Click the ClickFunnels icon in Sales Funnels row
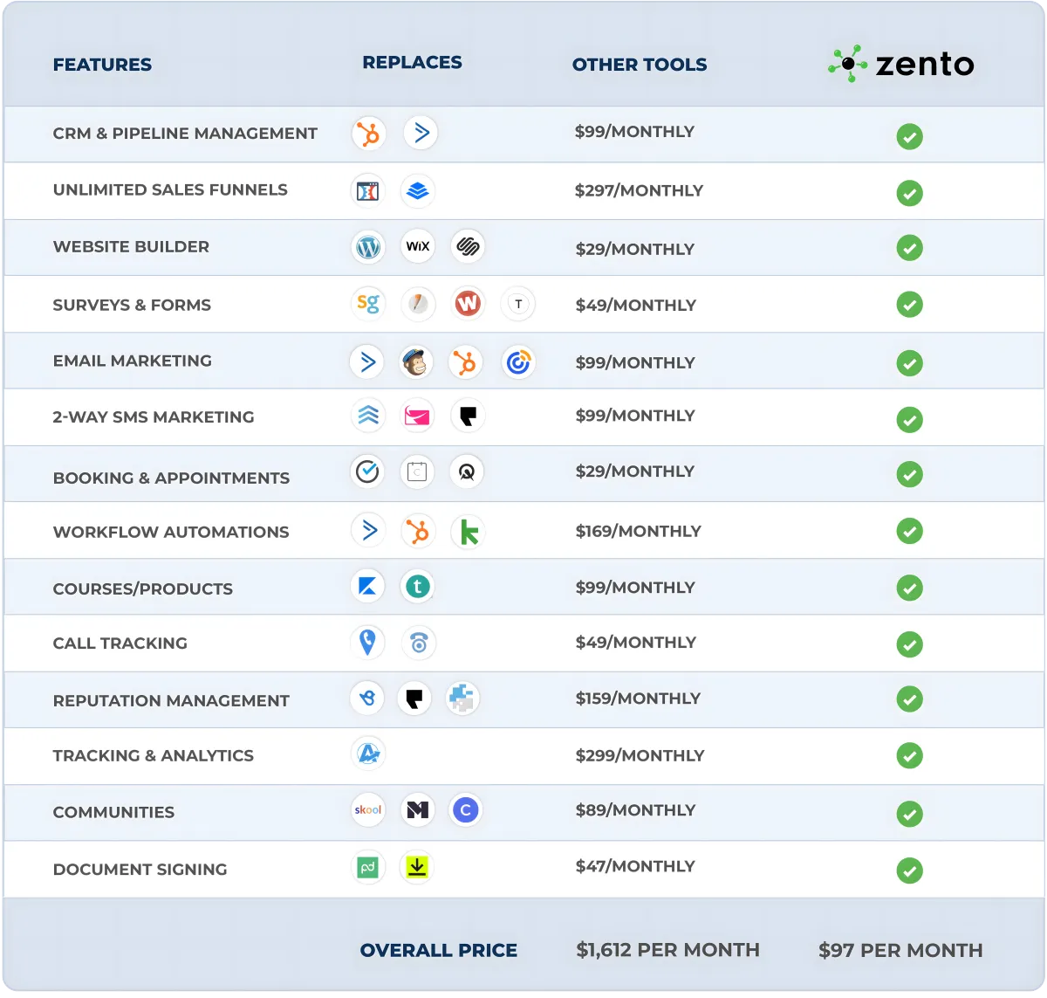The height and width of the screenshot is (998, 1047). pyautogui.click(x=367, y=191)
